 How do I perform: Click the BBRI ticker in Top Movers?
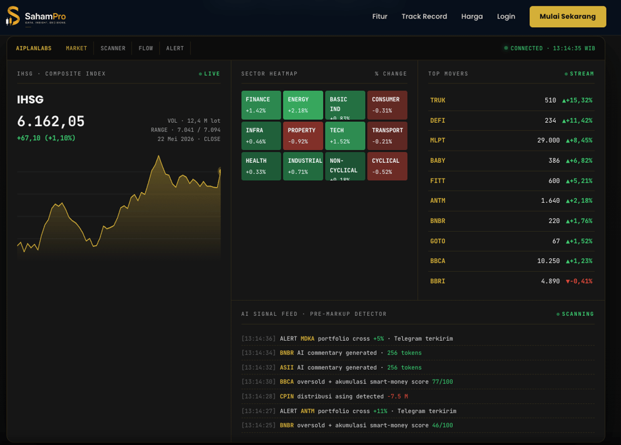coord(438,281)
